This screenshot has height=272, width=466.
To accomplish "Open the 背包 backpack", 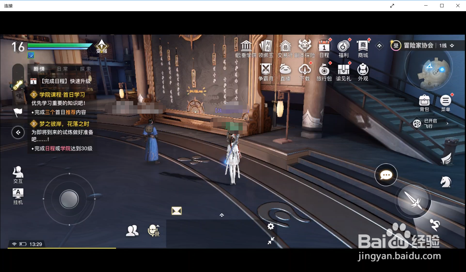I will 424,103.
